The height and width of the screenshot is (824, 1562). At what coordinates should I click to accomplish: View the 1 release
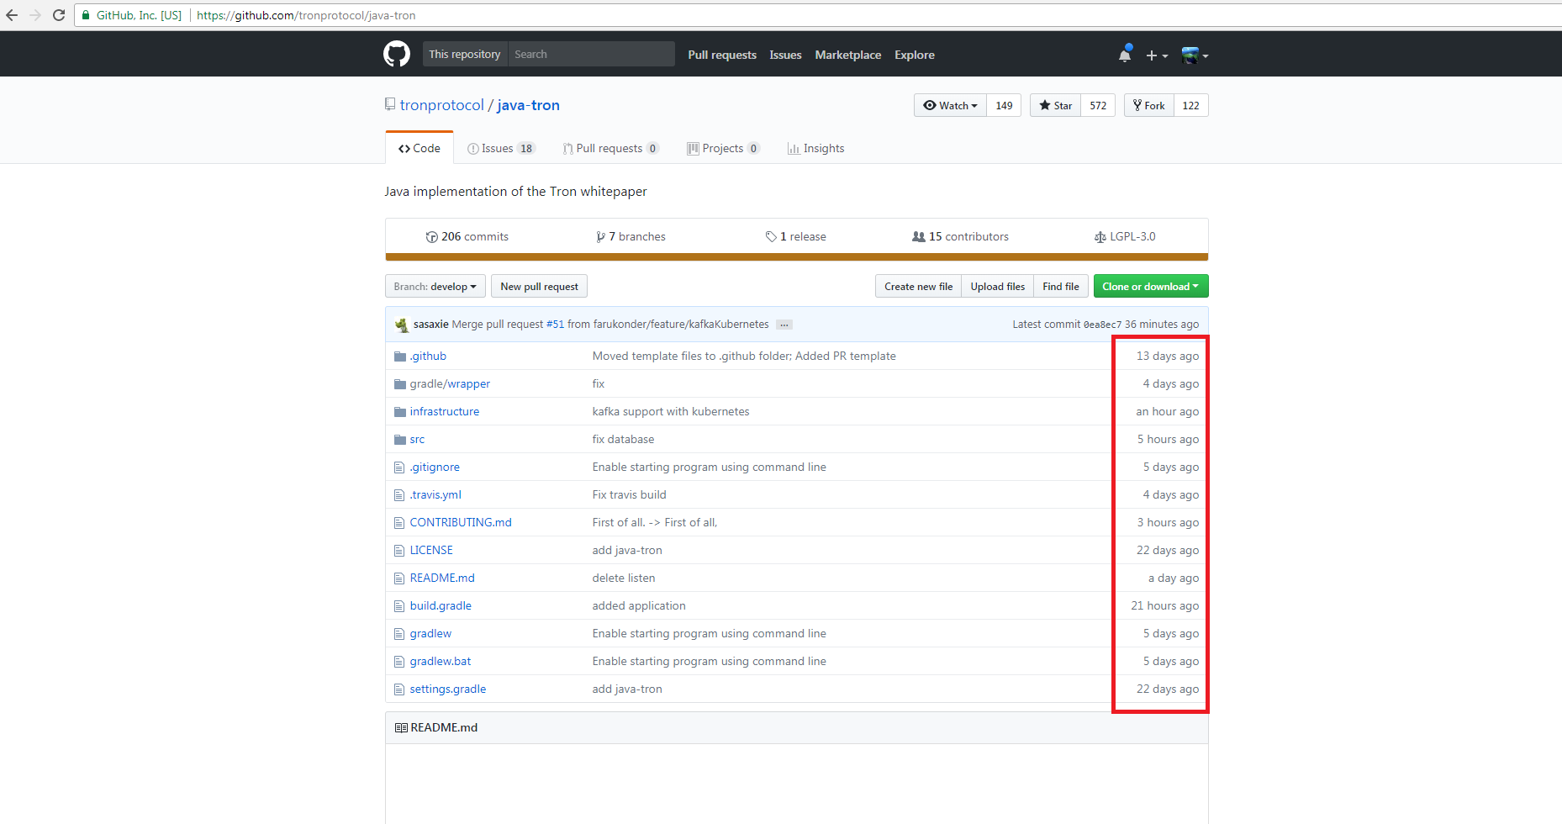[795, 237]
